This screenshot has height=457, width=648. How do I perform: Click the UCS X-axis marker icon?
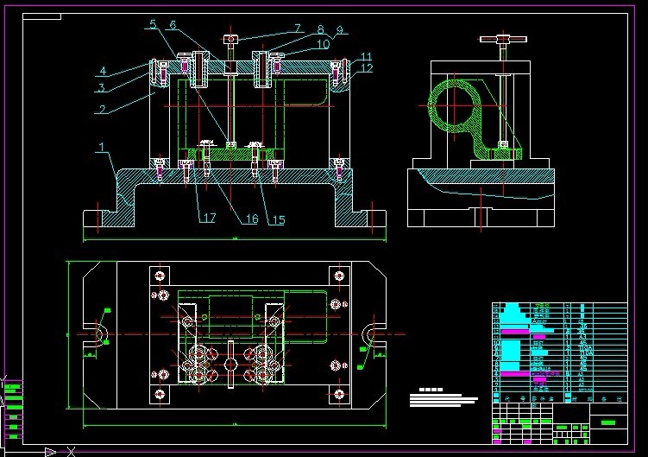[71, 451]
